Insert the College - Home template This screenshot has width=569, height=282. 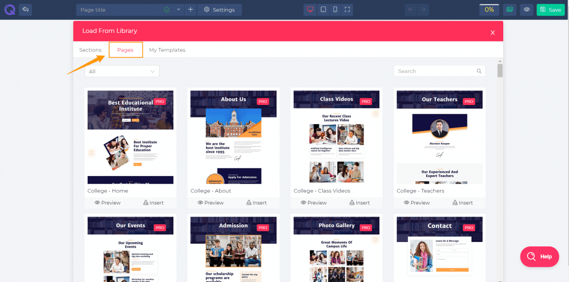click(x=153, y=203)
